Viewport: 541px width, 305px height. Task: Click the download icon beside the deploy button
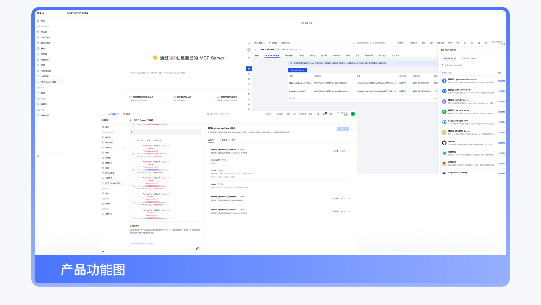coord(352,129)
